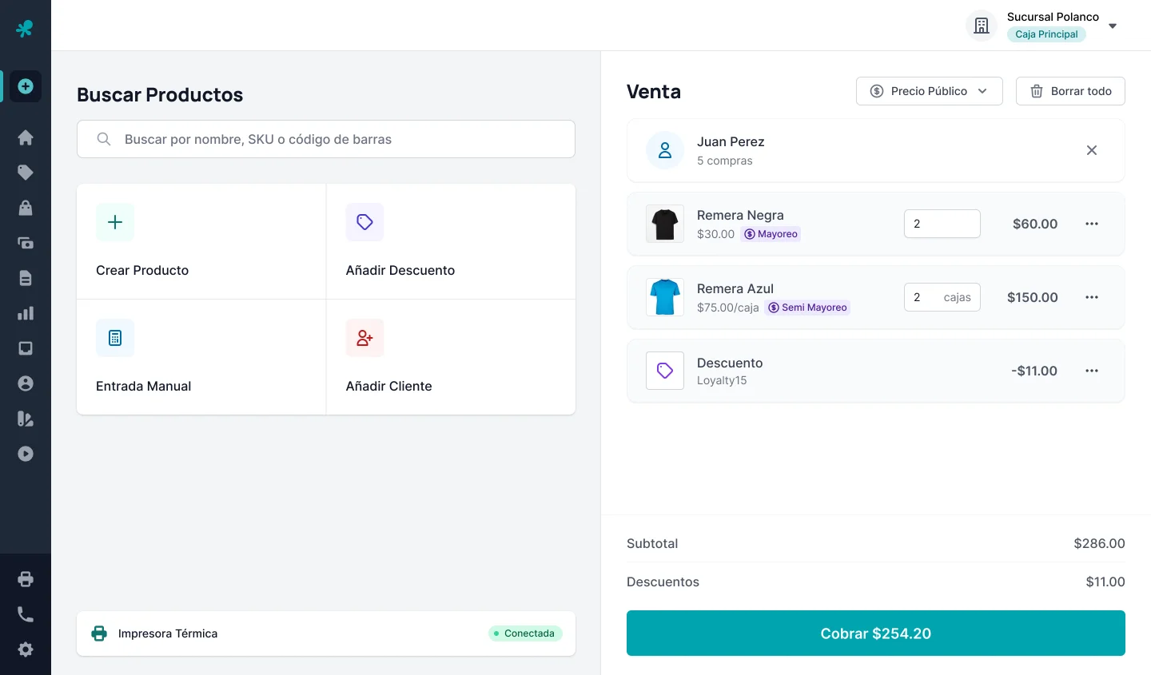Open options menu for Remera Negra
The height and width of the screenshot is (675, 1151).
pos(1092,224)
